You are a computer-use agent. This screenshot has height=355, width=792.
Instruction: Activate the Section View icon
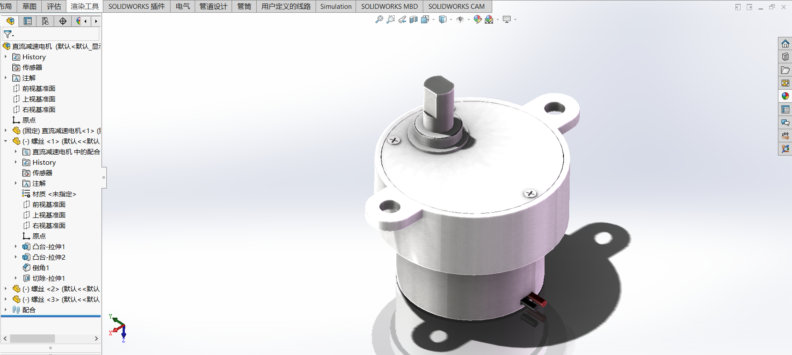[x=414, y=19]
